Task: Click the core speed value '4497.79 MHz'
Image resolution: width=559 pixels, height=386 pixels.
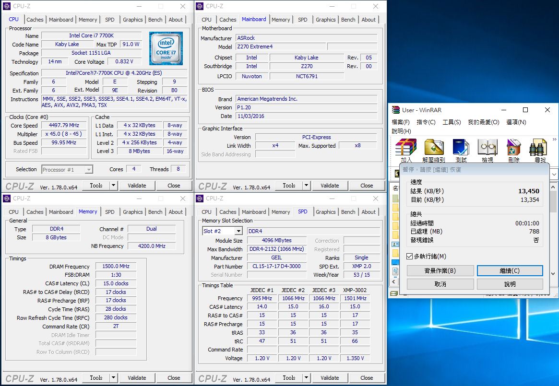Action: 64,125
